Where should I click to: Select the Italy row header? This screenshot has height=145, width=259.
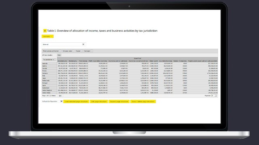tap(49, 76)
